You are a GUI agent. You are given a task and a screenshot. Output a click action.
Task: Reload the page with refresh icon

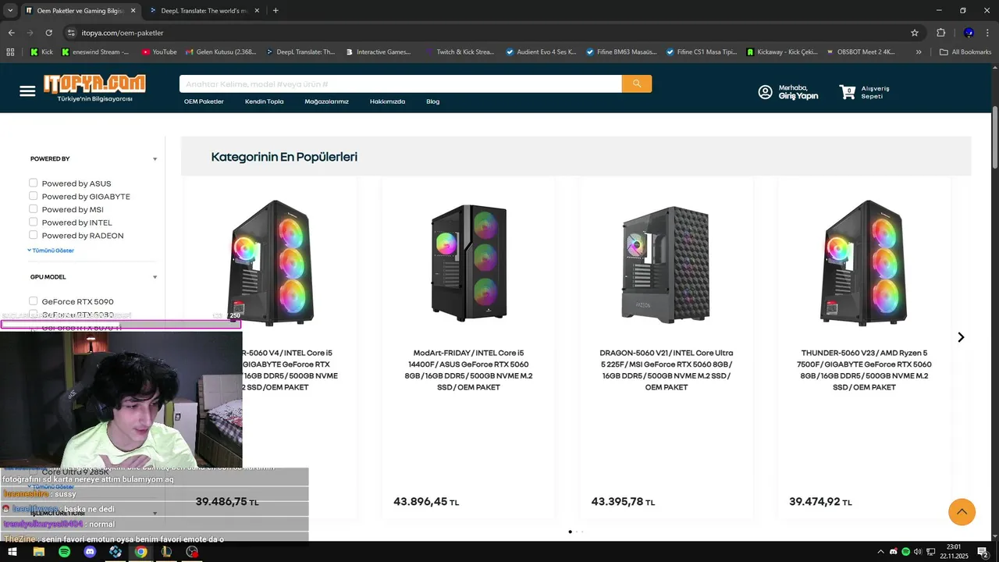pyautogui.click(x=48, y=33)
